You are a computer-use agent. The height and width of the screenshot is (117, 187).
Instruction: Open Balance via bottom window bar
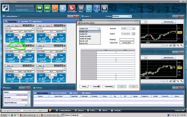coord(79,110)
